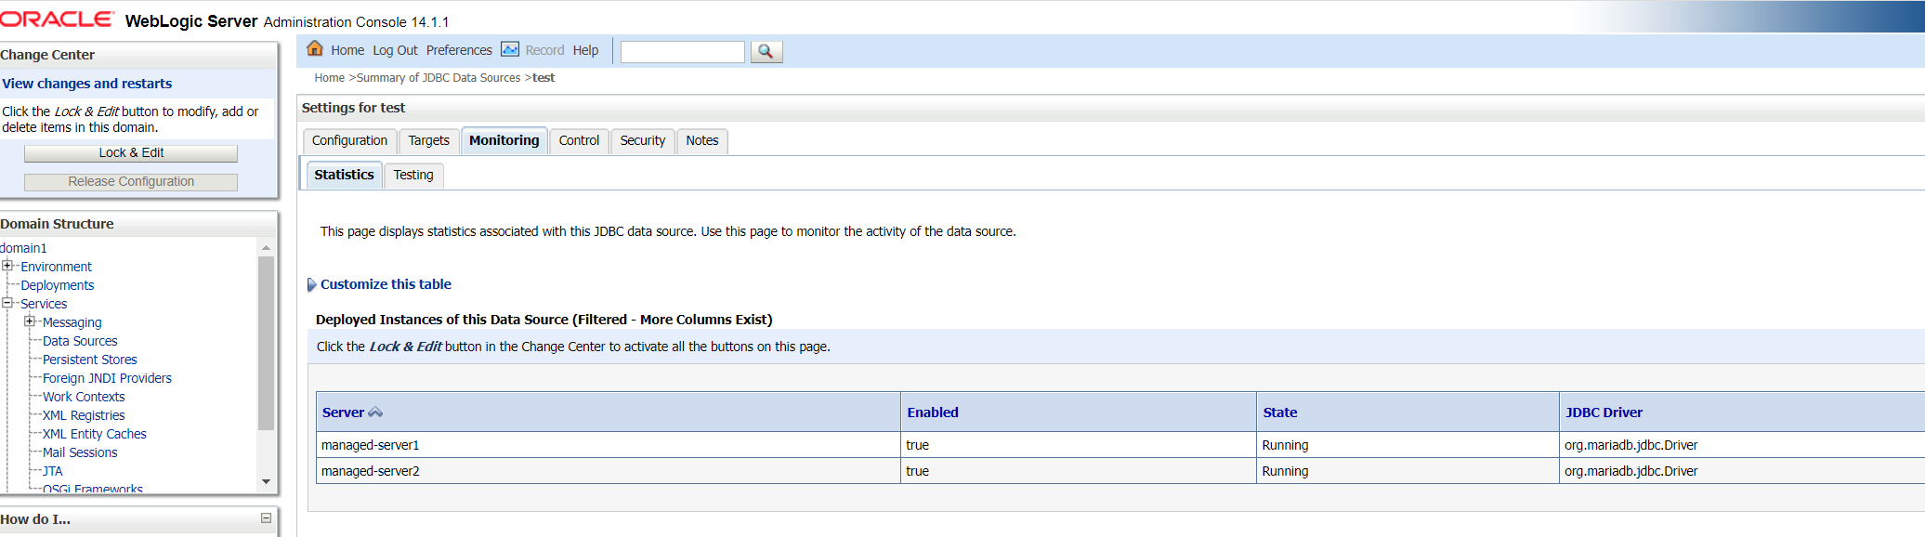The width and height of the screenshot is (1925, 537).
Task: Open View changes and restarts link
Action: [x=87, y=84]
